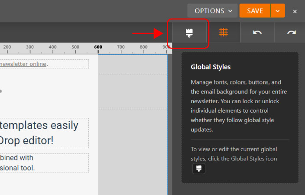Toggle the orange grid icon

[x=223, y=32]
